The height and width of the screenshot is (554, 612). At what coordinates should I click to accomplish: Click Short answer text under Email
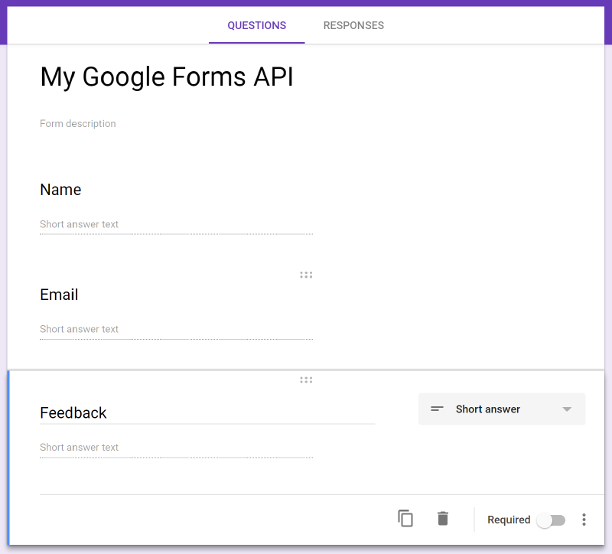(79, 329)
